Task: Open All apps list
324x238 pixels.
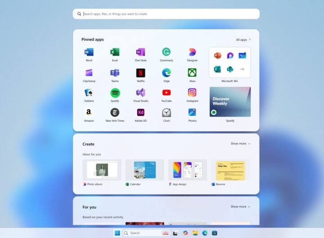Action: [243, 40]
